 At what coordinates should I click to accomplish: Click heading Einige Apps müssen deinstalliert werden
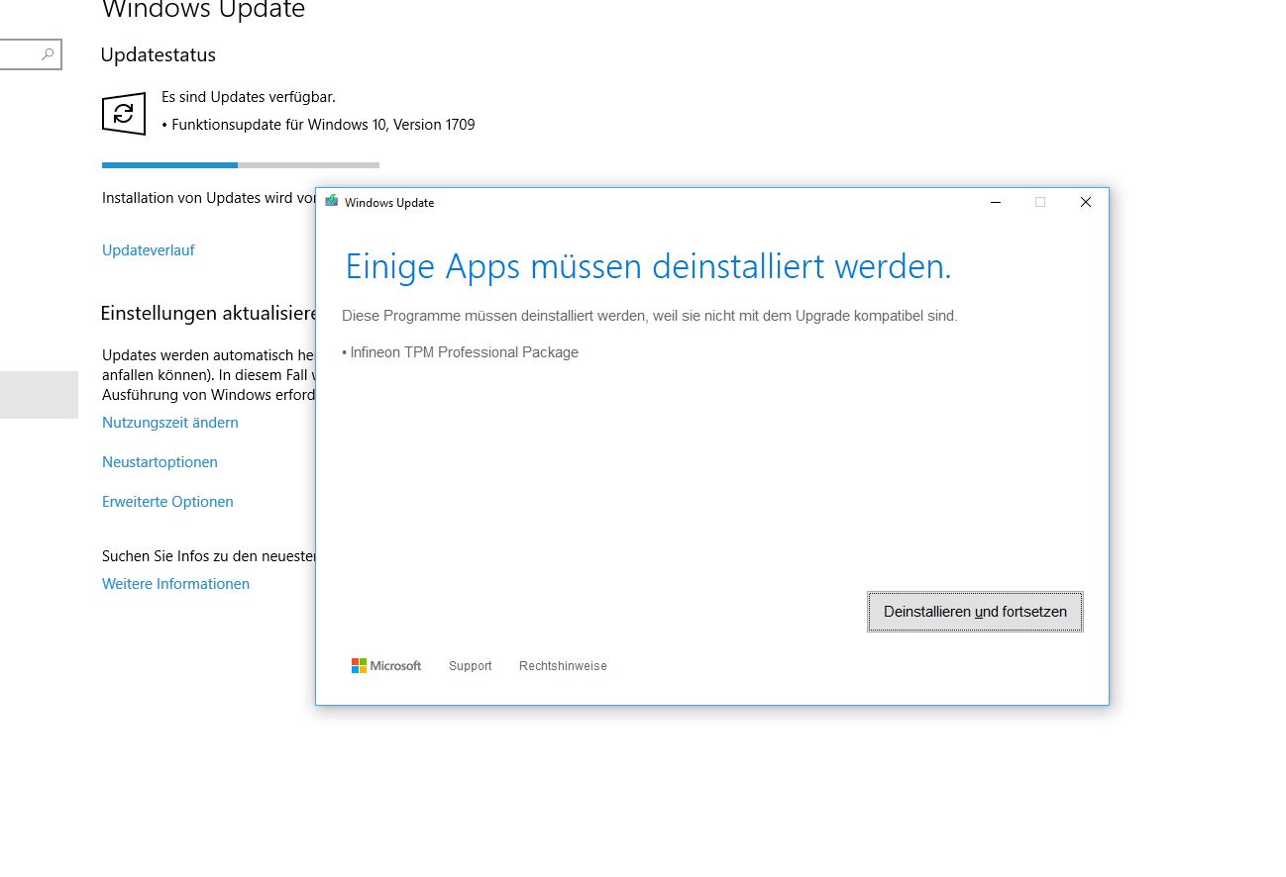[648, 266]
